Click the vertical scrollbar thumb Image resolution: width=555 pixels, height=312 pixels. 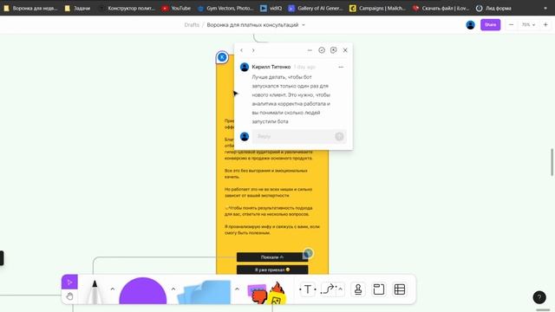point(552,162)
